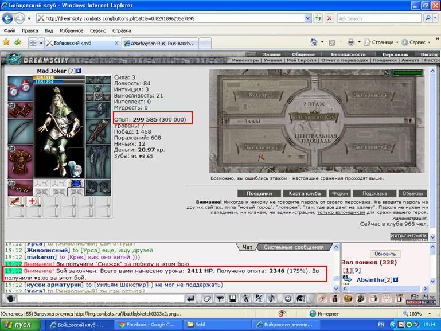Click the chat speaker icon left of input
The height and width of the screenshot is (331, 441).
point(11,298)
